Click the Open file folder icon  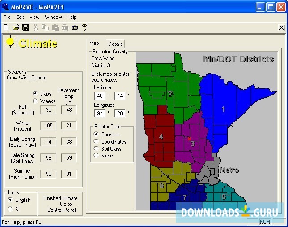tap(16, 27)
